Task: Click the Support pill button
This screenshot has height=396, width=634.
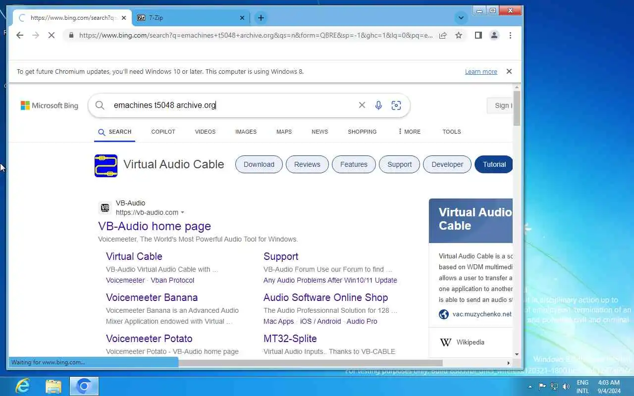Action: click(x=399, y=164)
